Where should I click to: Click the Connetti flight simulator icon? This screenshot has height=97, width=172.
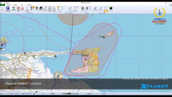point(95,8)
